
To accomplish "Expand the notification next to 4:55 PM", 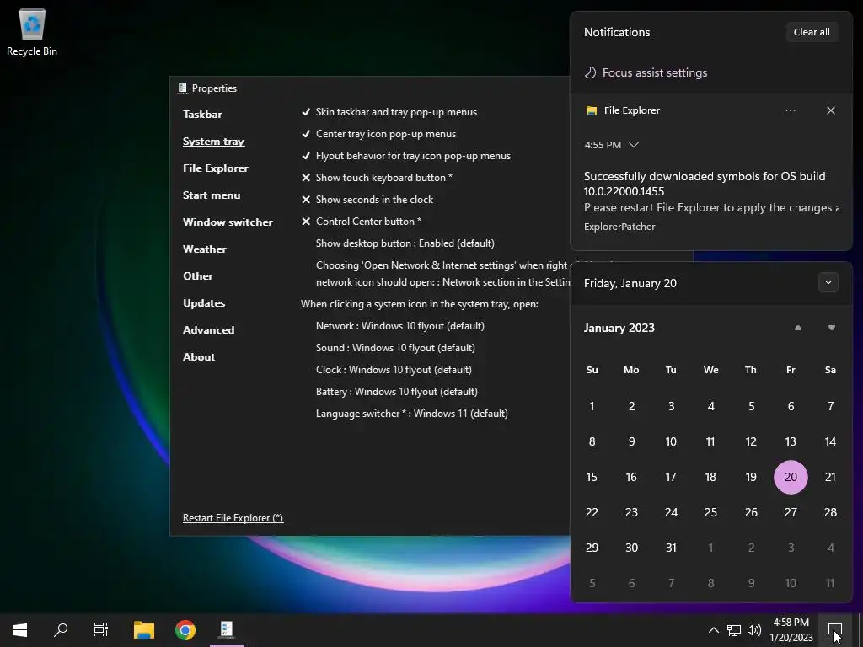I will click(634, 145).
